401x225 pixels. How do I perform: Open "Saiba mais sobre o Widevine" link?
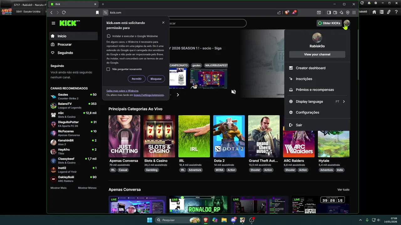(x=122, y=91)
